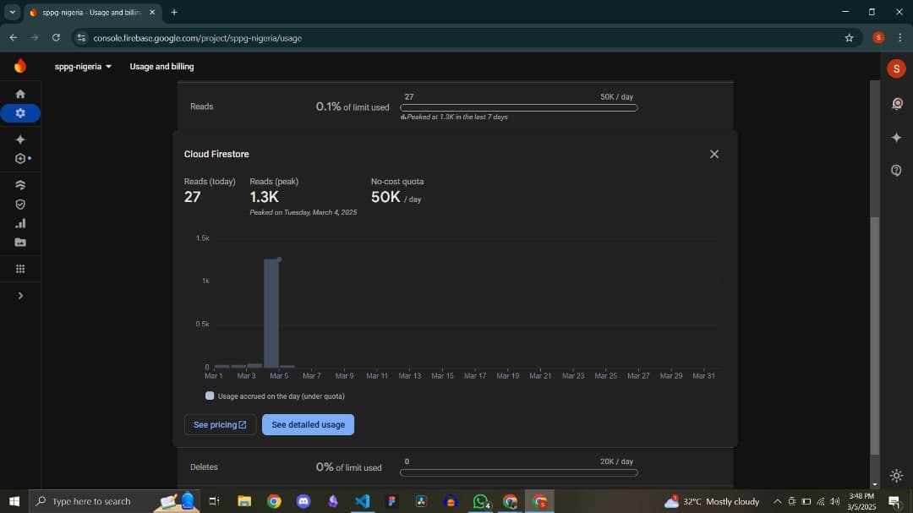
Task: Open the sparkle AI sidebar item
Action: click(x=20, y=139)
